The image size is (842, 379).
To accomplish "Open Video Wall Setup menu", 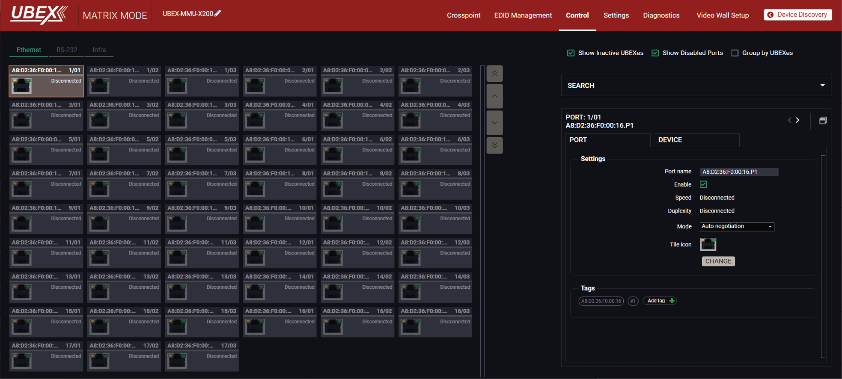I will tap(723, 15).
